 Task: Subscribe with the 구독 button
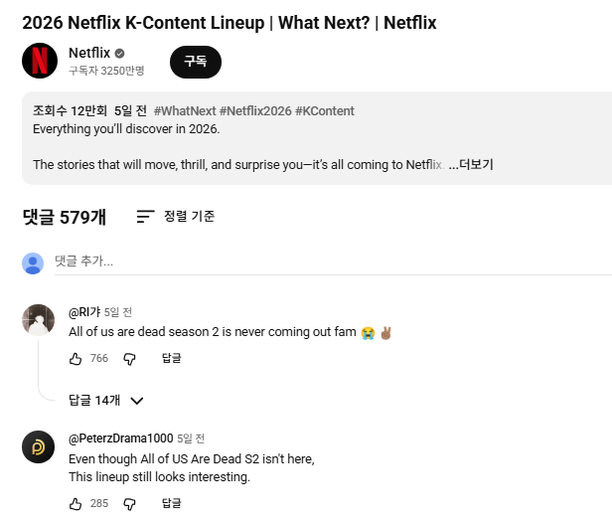tap(195, 62)
